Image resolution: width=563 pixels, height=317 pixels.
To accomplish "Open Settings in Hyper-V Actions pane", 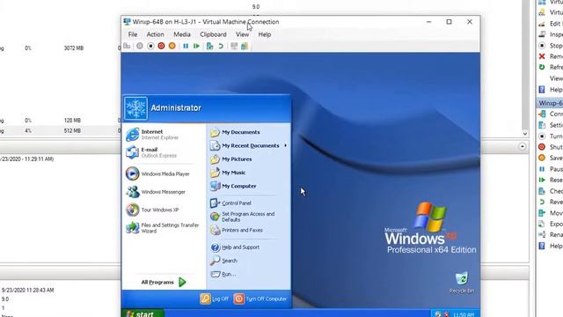I will pos(551,125).
